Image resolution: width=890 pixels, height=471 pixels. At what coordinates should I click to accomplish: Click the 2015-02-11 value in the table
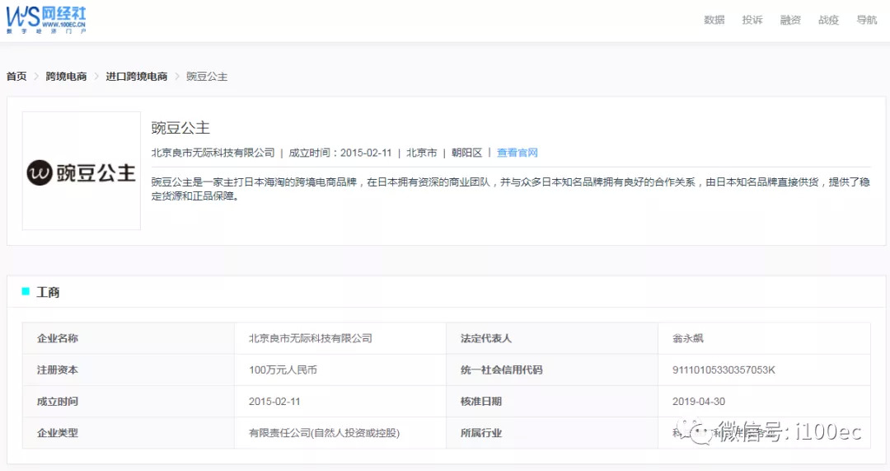coord(274,401)
